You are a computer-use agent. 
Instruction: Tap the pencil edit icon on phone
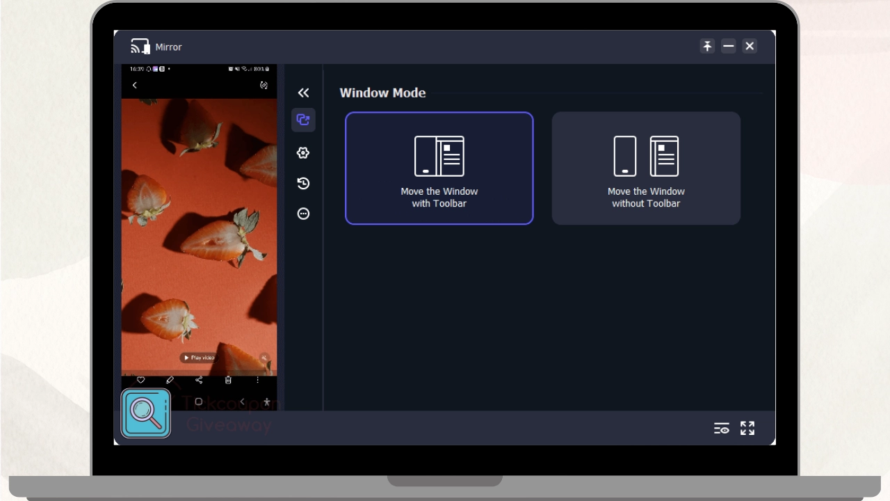click(x=170, y=380)
